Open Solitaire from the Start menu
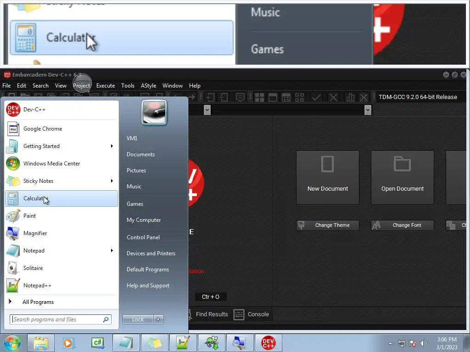The image size is (470, 352). click(62, 268)
